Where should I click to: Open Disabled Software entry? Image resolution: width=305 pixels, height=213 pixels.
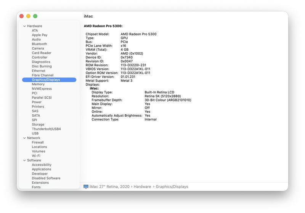pyautogui.click(x=46, y=178)
